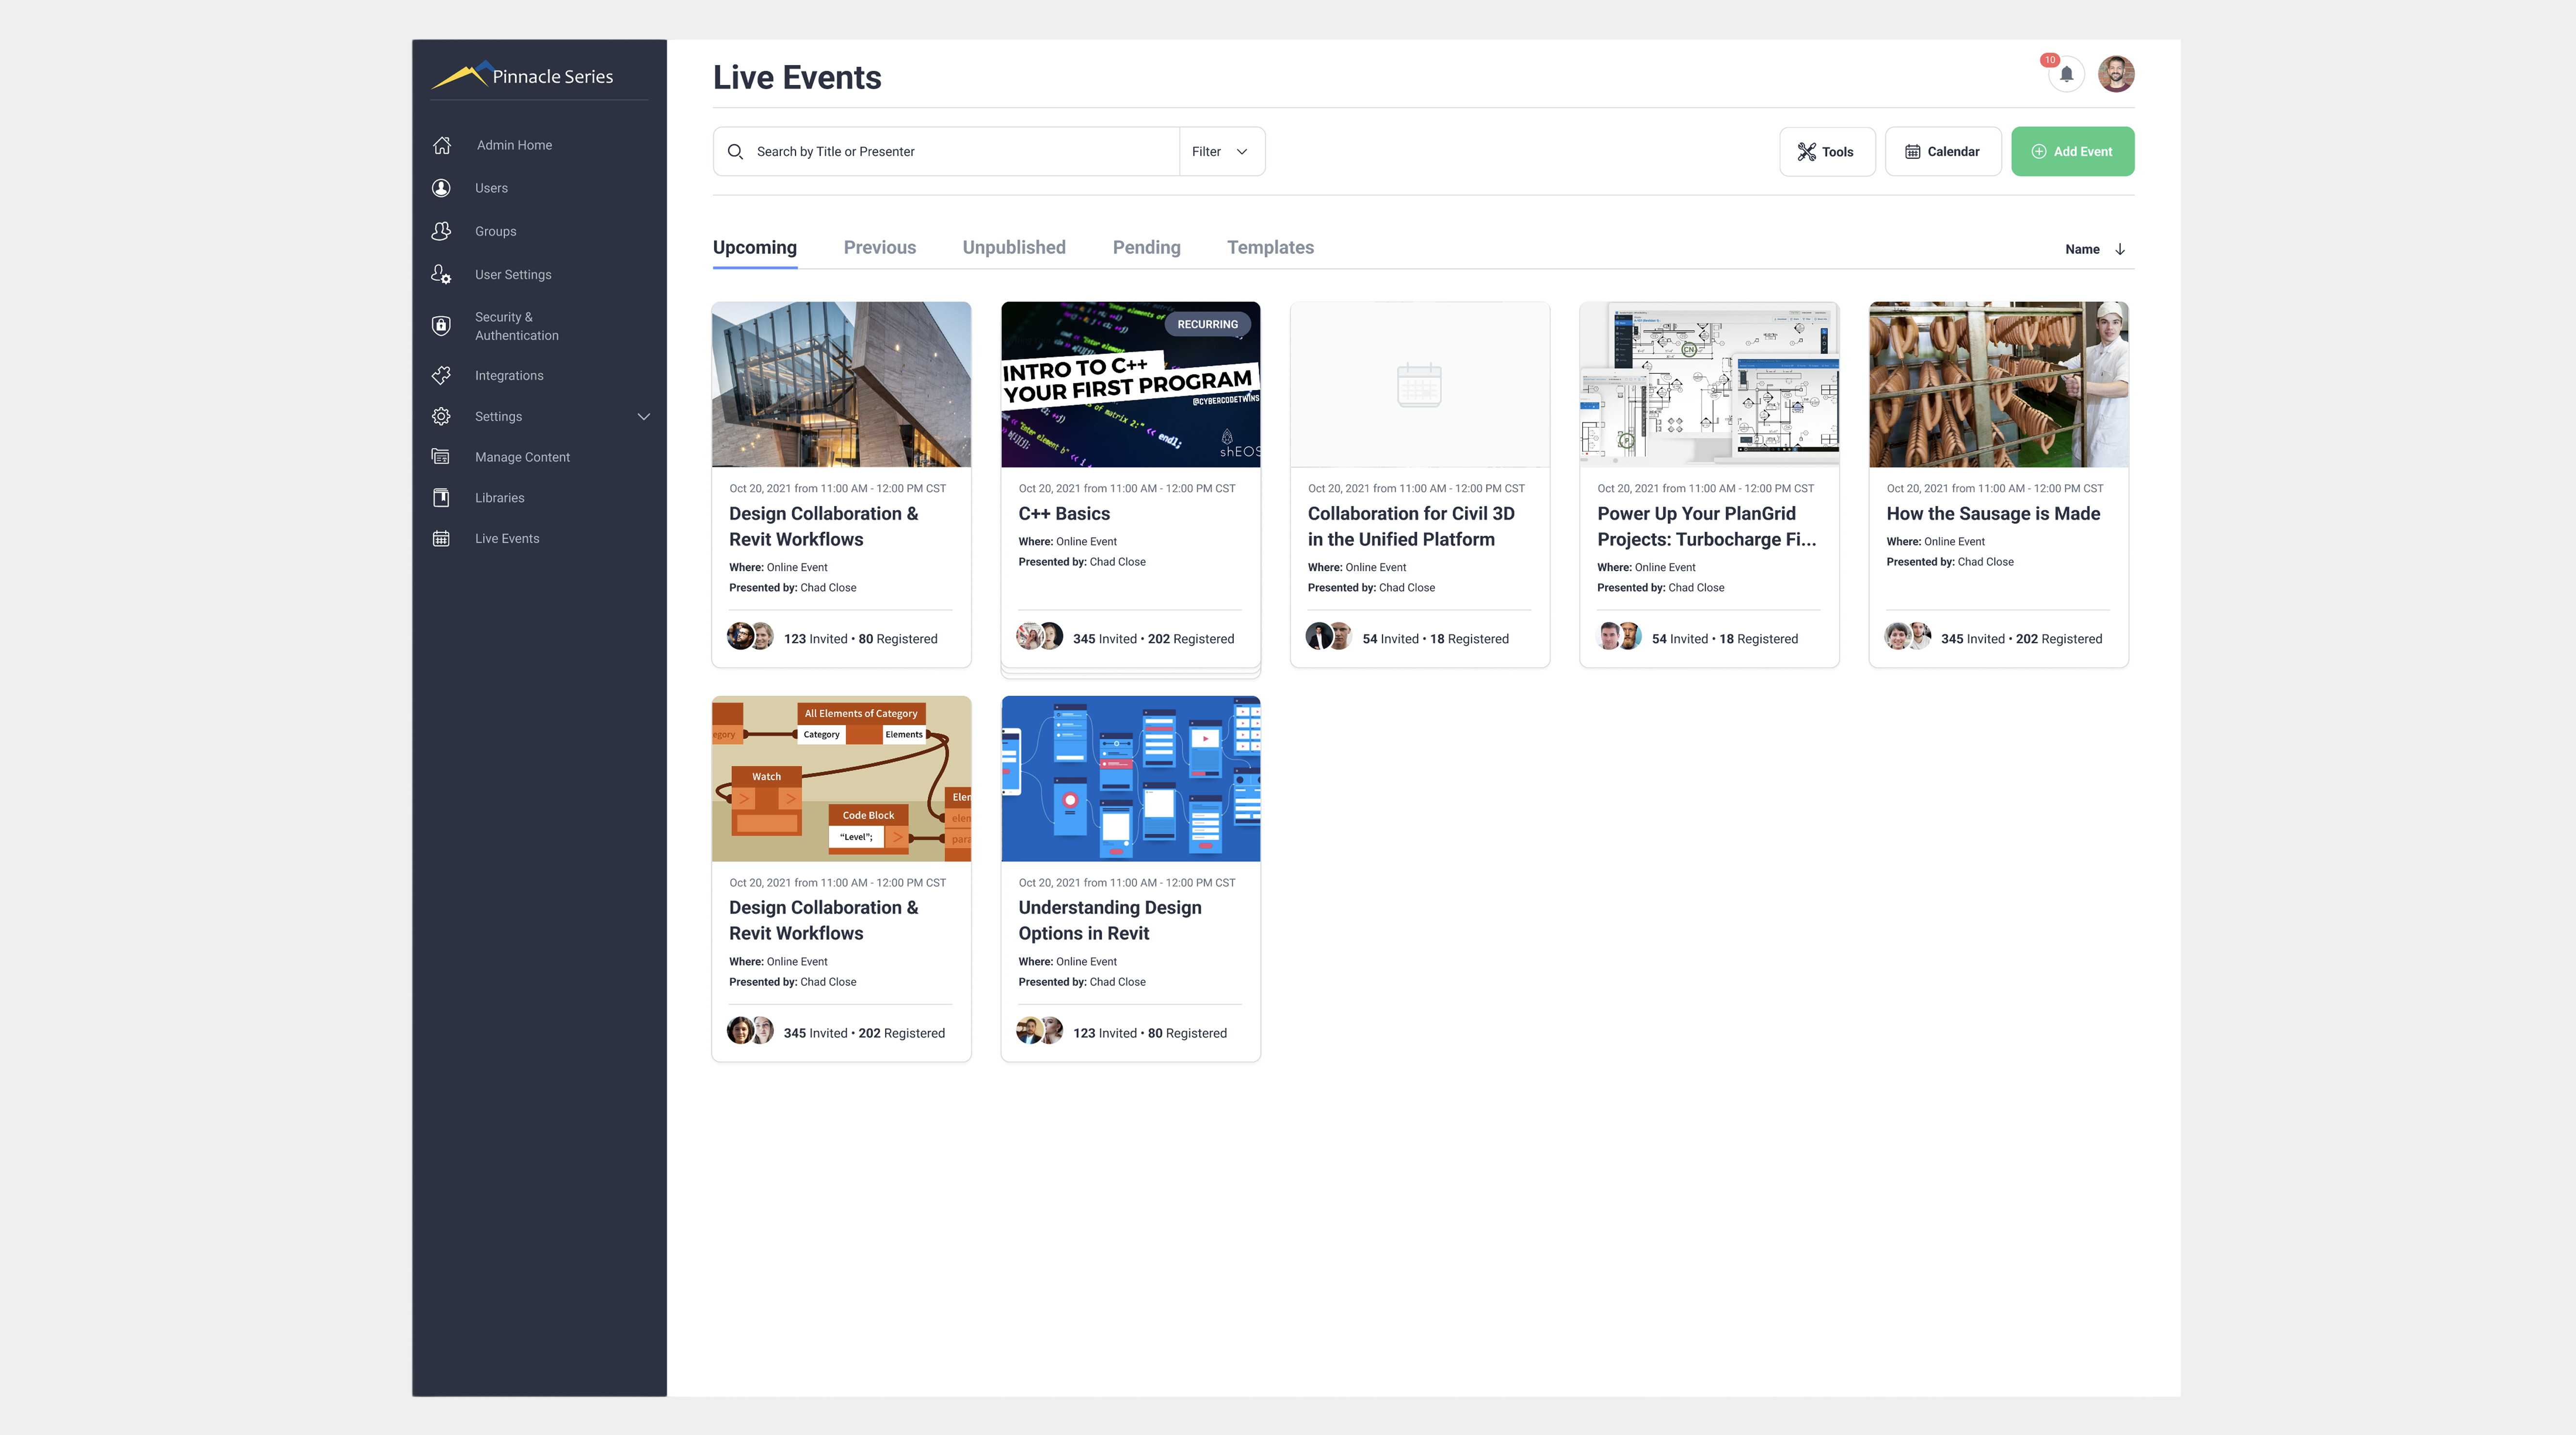Select Users in the sidebar
2576x1435 pixels.
(491, 188)
